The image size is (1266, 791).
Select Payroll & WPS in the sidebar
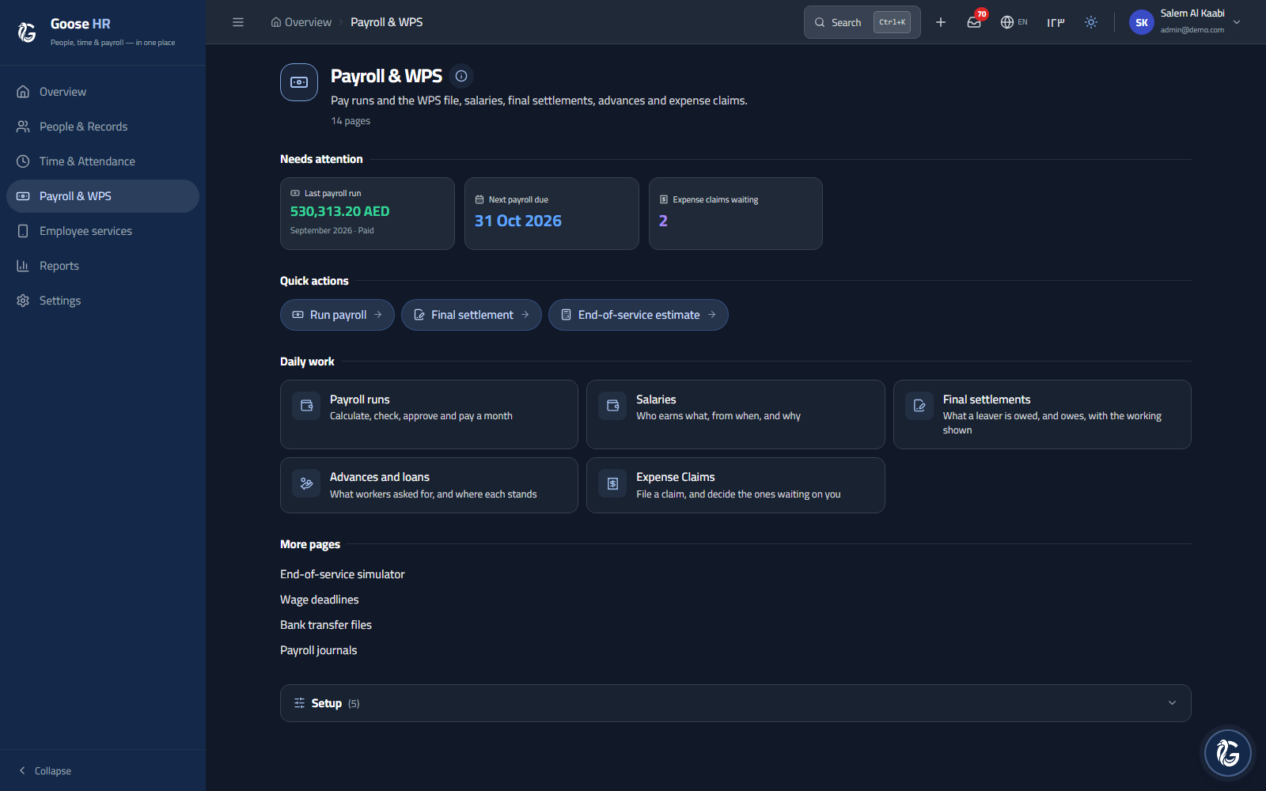coord(103,196)
